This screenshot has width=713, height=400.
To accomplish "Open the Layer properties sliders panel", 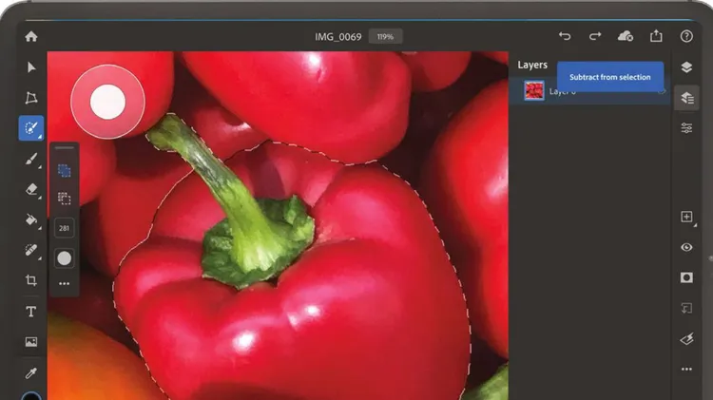I will pyautogui.click(x=686, y=128).
